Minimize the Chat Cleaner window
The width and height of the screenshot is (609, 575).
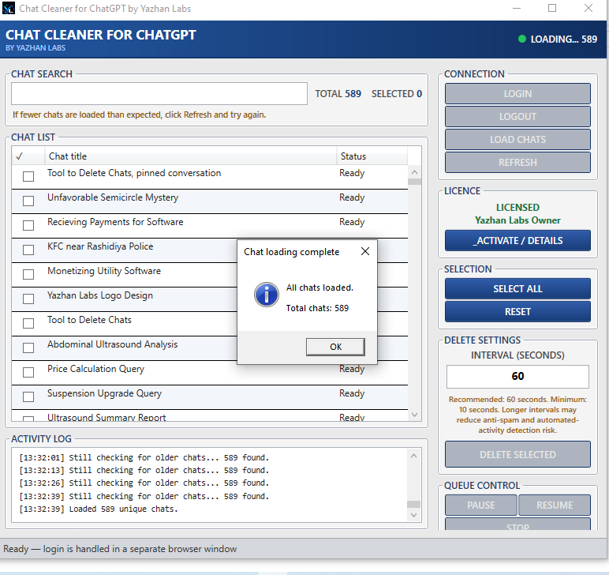click(517, 8)
